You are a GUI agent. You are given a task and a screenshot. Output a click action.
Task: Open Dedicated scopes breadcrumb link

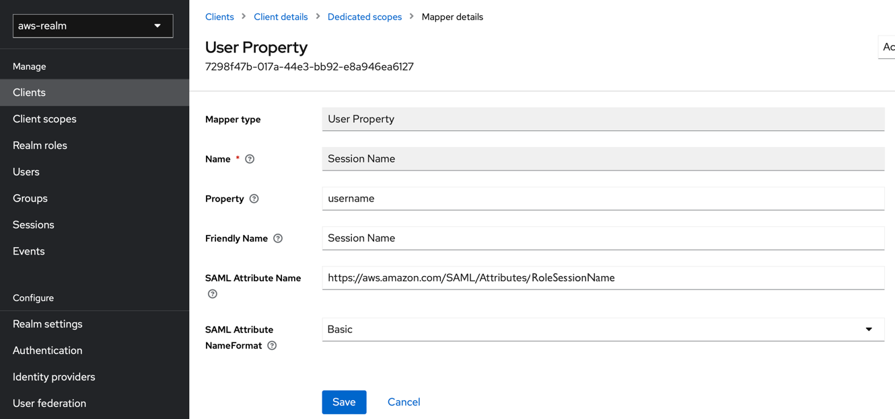pos(365,17)
